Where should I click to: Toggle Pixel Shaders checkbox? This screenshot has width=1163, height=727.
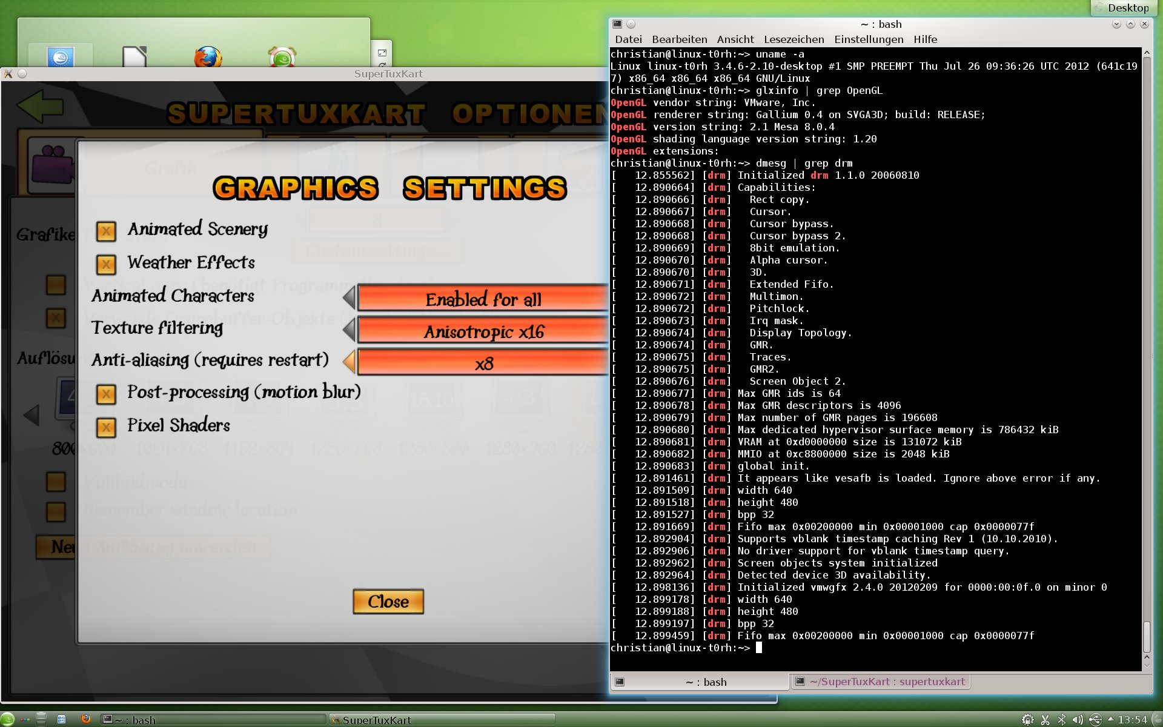click(x=106, y=428)
